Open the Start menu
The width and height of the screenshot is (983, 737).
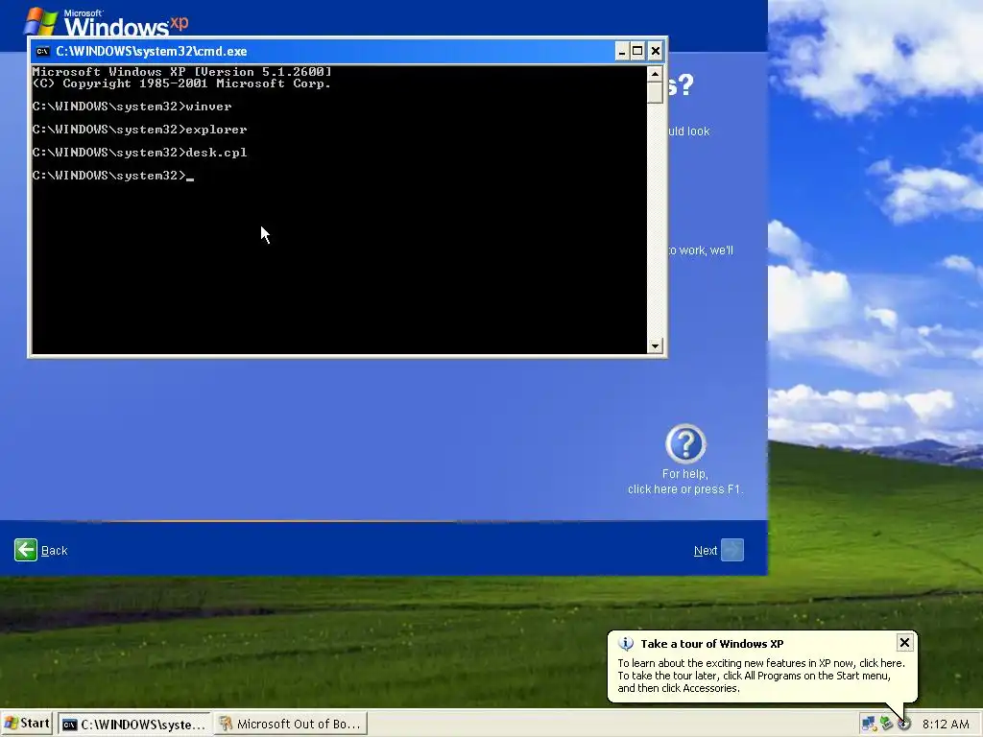point(27,724)
